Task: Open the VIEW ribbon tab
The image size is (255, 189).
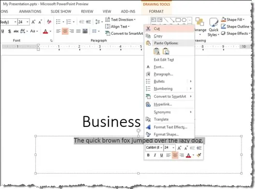Action: click(x=107, y=12)
